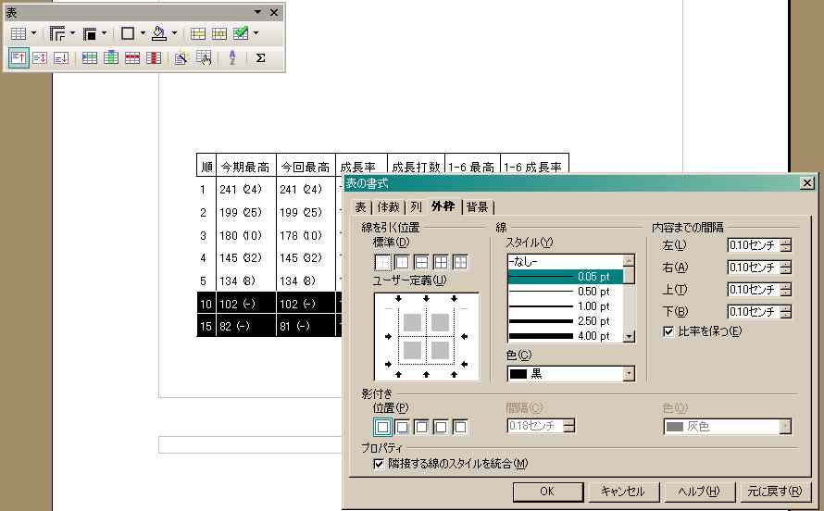Viewport: 824px width, 511px height.
Task: Choose top vertical alignment icon
Action: pos(19,57)
